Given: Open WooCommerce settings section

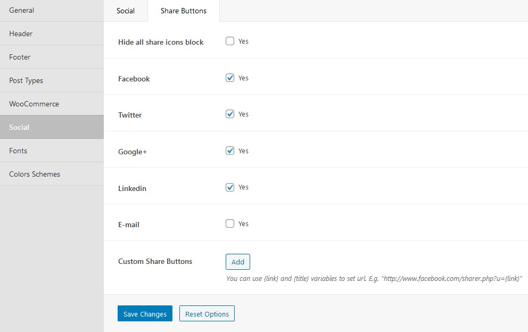Looking at the screenshot, I should (52, 104).
